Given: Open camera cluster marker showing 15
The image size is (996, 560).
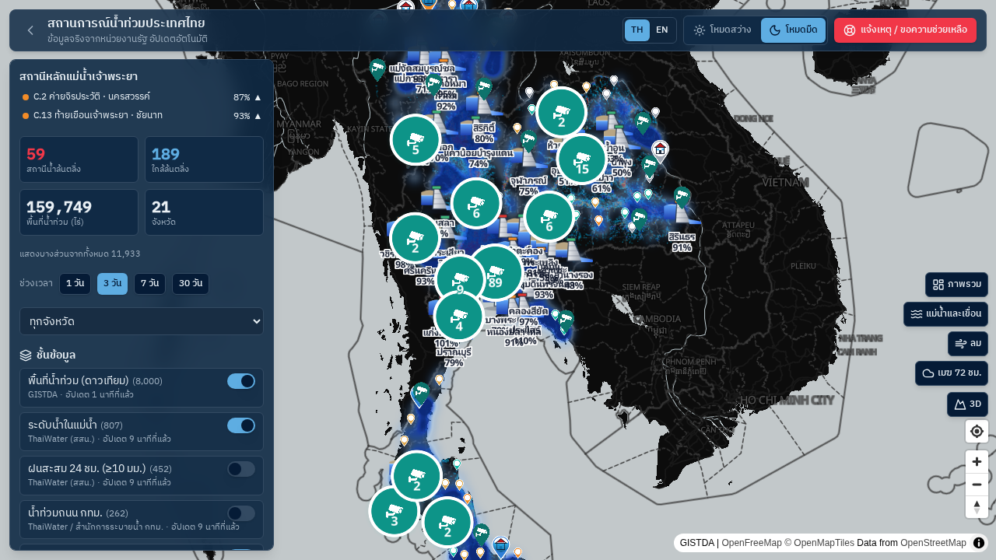Looking at the screenshot, I should [x=582, y=159].
